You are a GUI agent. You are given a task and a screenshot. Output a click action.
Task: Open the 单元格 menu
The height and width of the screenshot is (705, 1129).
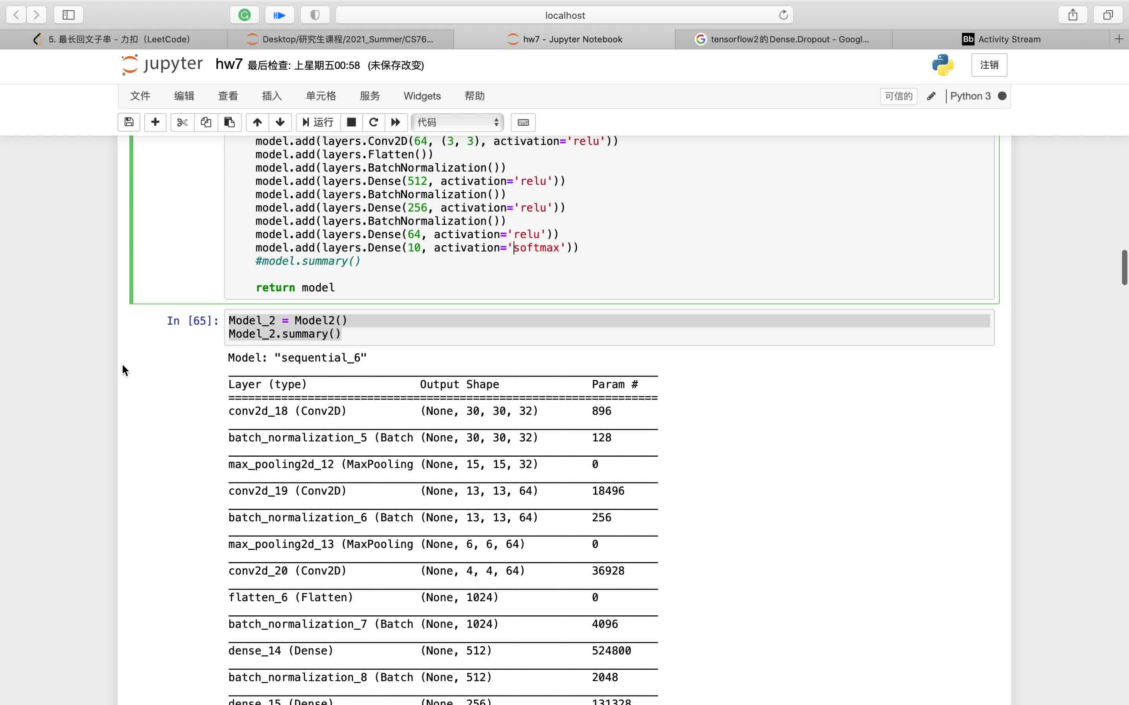click(321, 96)
